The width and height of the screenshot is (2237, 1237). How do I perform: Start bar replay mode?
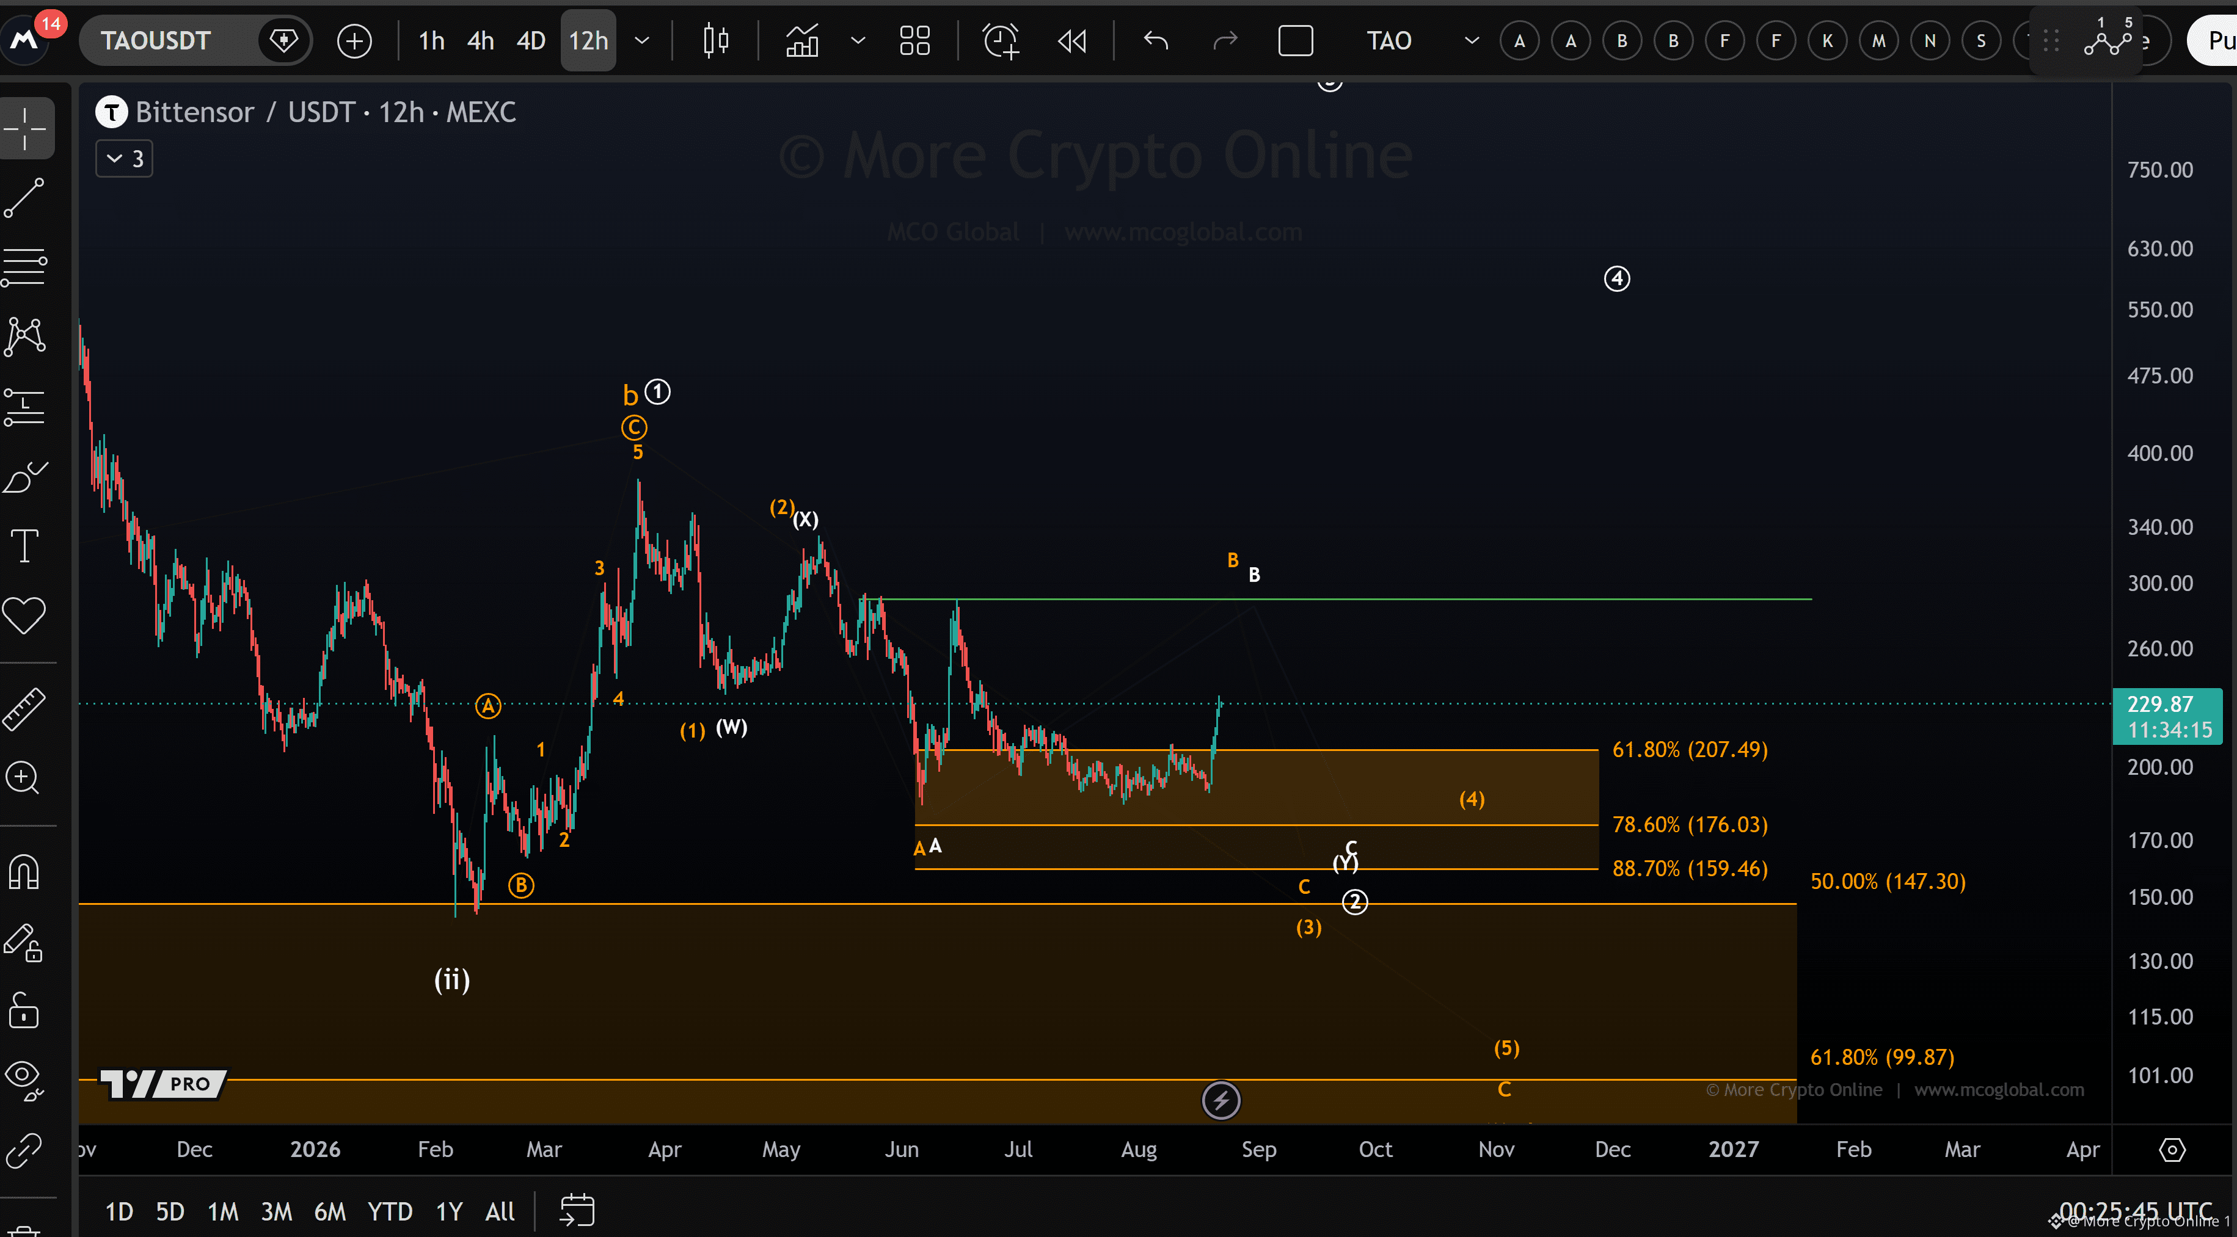point(1073,41)
